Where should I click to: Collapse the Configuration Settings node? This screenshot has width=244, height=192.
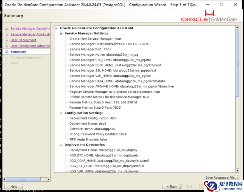[x=61, y=113]
